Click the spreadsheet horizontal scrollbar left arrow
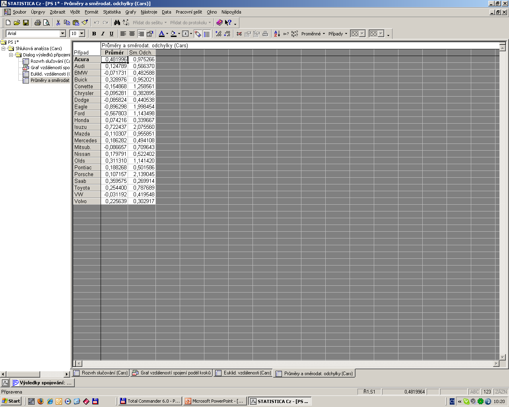This screenshot has width=509, height=407. pos(78,363)
